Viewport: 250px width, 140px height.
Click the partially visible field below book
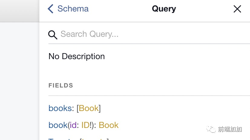click(61, 139)
